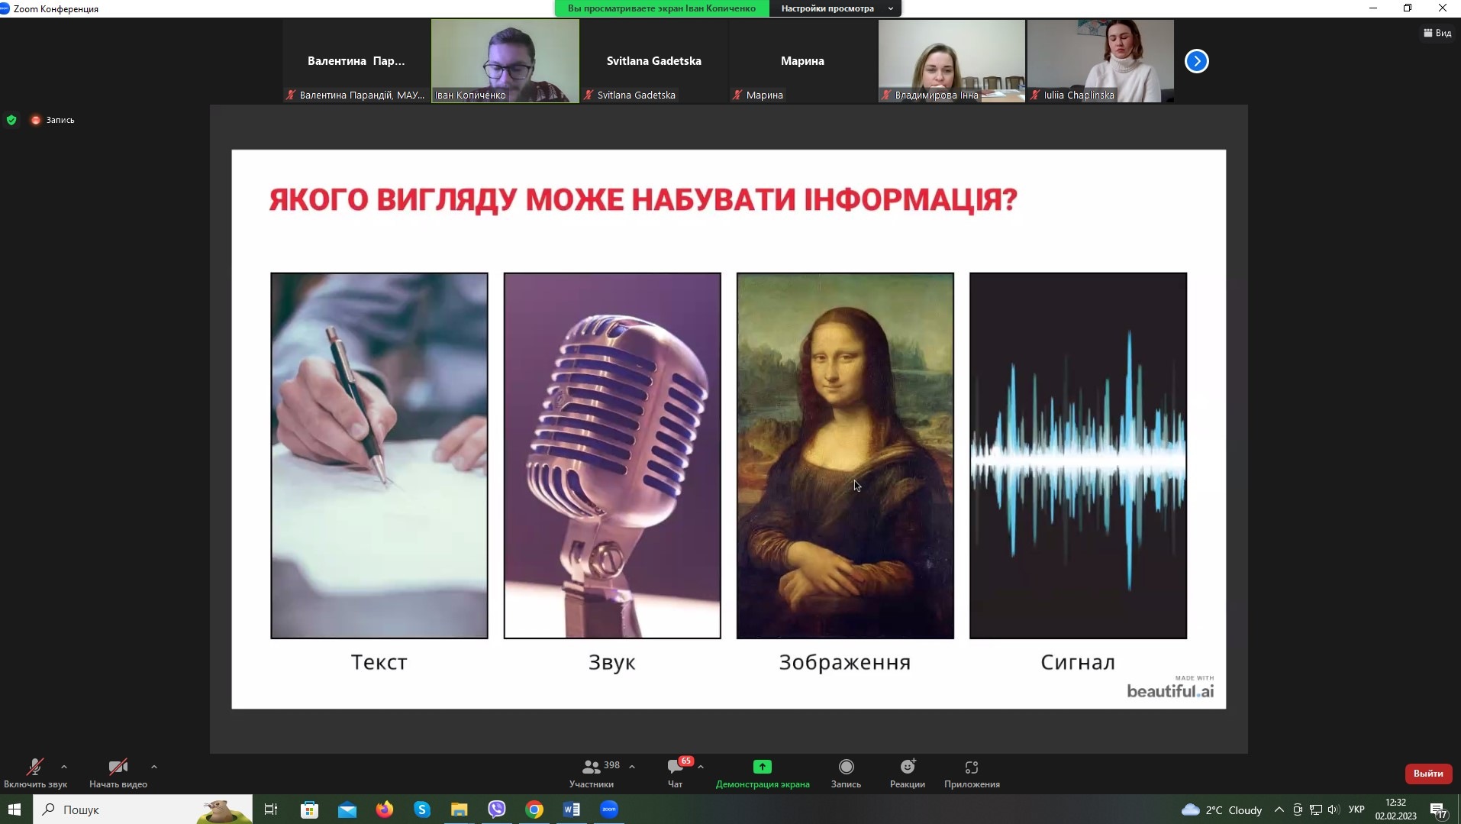Open the Chat panel with 65 unread
Image resolution: width=1461 pixels, height=824 pixels.
point(676,767)
